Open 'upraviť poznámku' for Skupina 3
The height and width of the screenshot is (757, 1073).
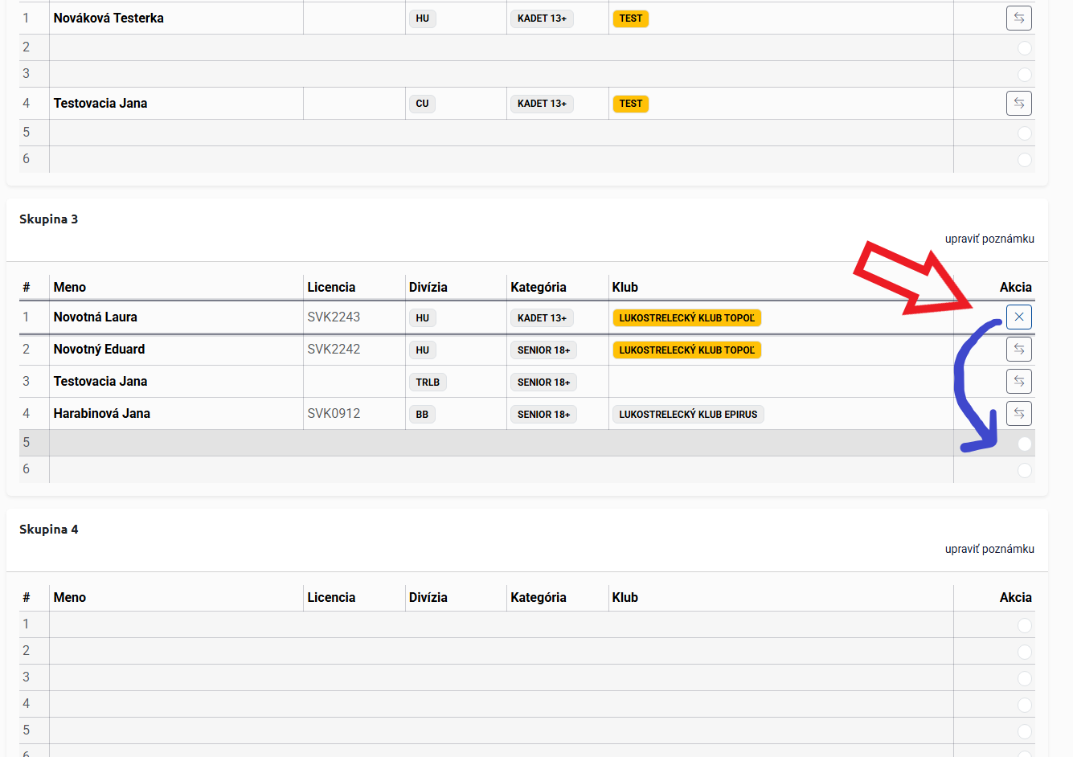[x=989, y=239]
